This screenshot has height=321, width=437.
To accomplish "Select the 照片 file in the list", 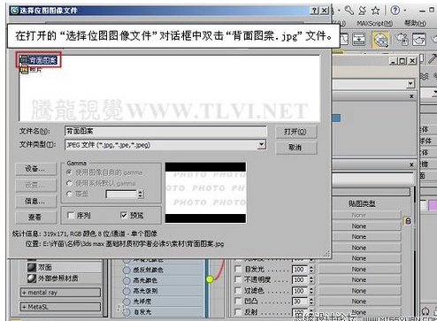I will pyautogui.click(x=32, y=70).
